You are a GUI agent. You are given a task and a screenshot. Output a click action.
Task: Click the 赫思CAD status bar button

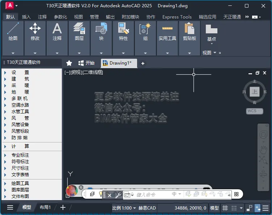[x=147, y=208]
